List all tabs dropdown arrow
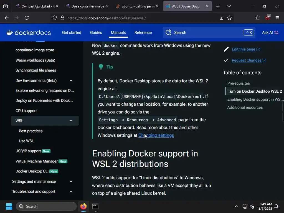 [229, 6]
